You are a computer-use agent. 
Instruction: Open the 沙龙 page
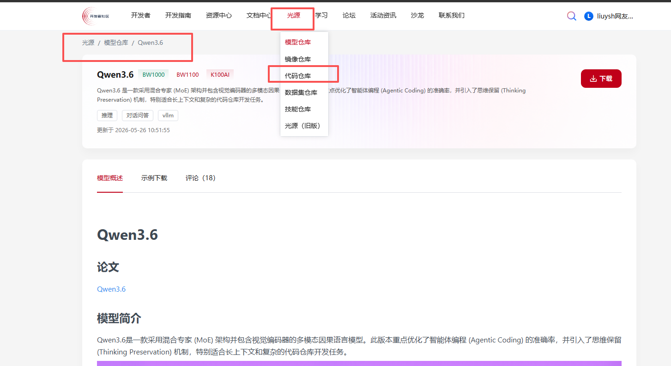(417, 15)
